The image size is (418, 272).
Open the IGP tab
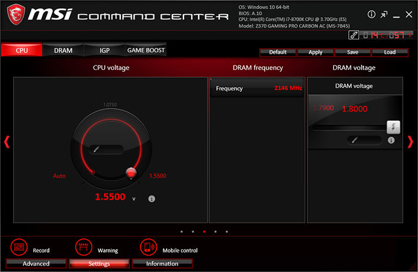pos(105,50)
